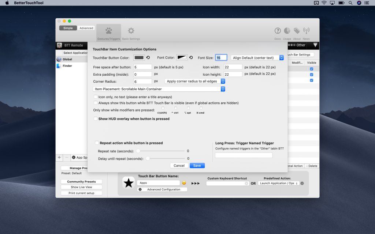Click the emoji picker smiley icon
Screen dimensions: 375x234
point(184,183)
